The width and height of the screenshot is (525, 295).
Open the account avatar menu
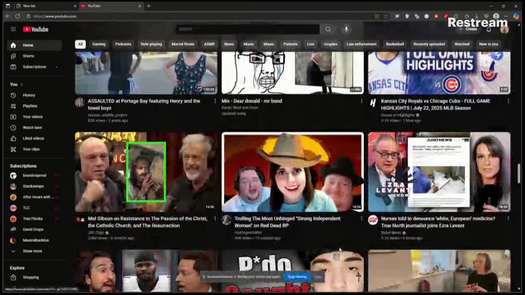(x=504, y=29)
